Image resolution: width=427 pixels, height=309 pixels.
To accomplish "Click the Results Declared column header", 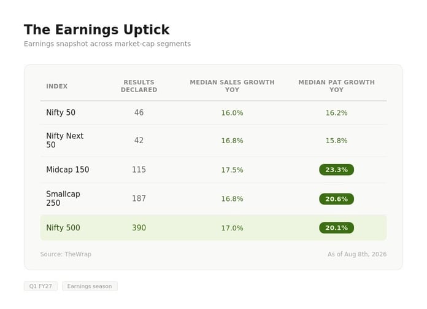I will (x=139, y=86).
